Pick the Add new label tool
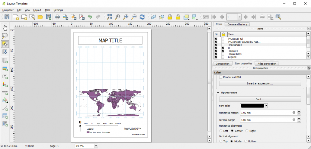The height and width of the screenshot is (149, 311). click(5, 76)
